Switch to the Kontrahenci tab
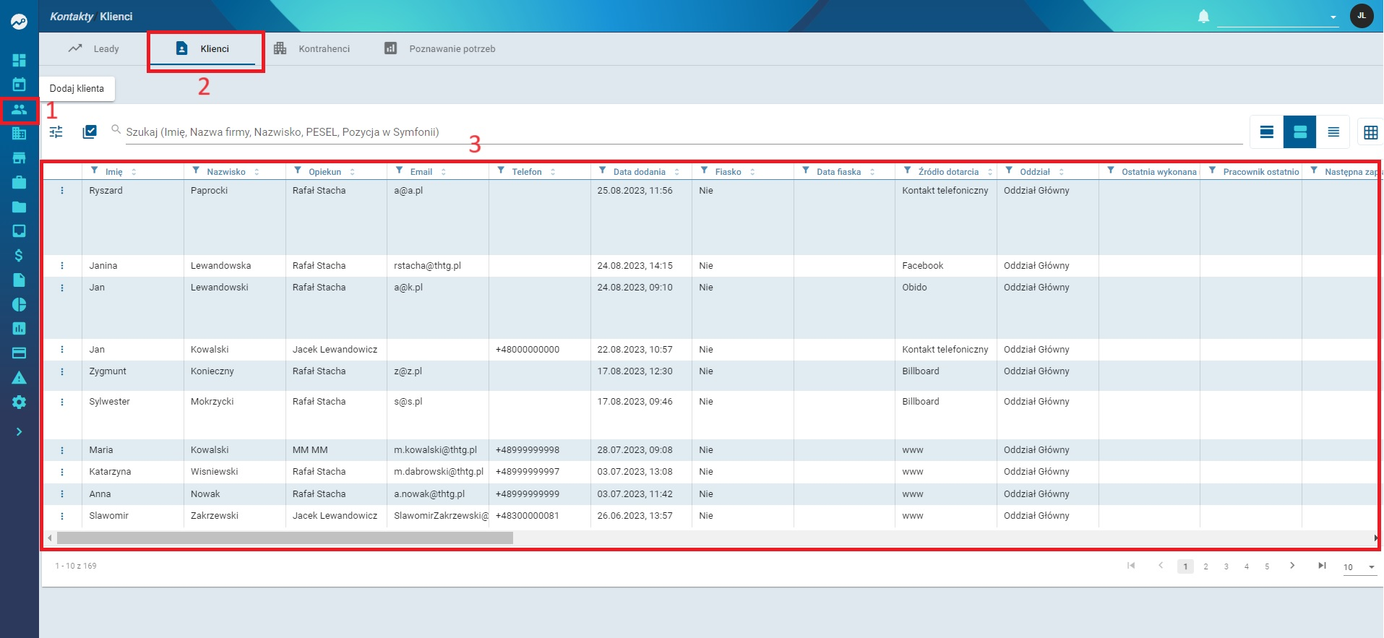 pos(312,49)
